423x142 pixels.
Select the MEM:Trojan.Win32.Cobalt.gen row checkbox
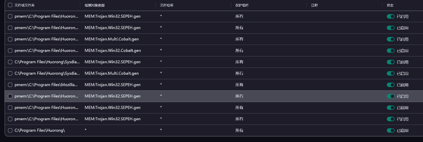tap(10, 51)
